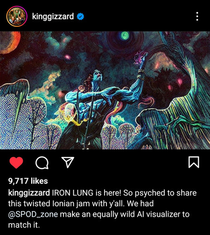The width and height of the screenshot is (210, 235).
Task: Open the three-dot more options menu
Action: tap(197, 16)
